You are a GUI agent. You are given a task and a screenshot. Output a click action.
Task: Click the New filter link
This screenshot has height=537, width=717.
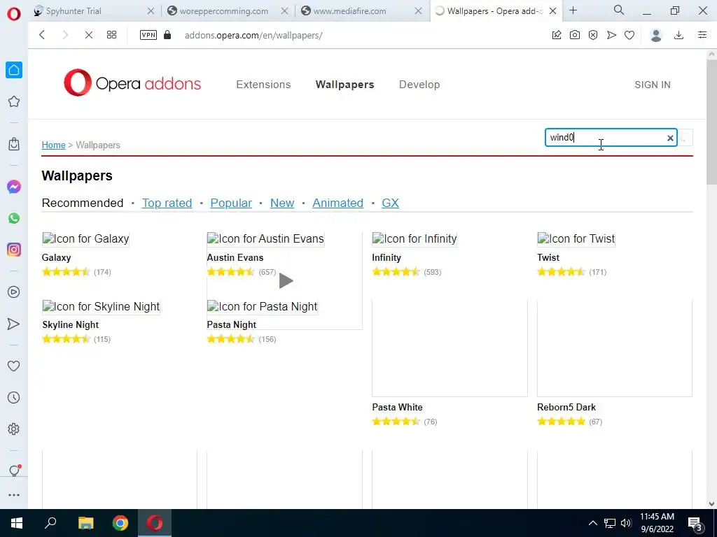(282, 203)
